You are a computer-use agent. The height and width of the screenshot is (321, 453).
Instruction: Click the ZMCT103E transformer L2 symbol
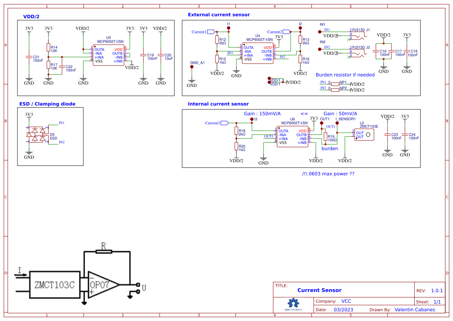[x=363, y=135]
